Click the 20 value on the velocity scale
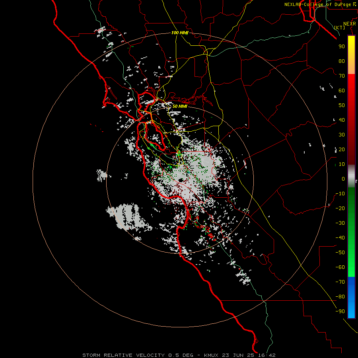Image resolution: width=358 pixels, height=358 pixels. [x=342, y=149]
